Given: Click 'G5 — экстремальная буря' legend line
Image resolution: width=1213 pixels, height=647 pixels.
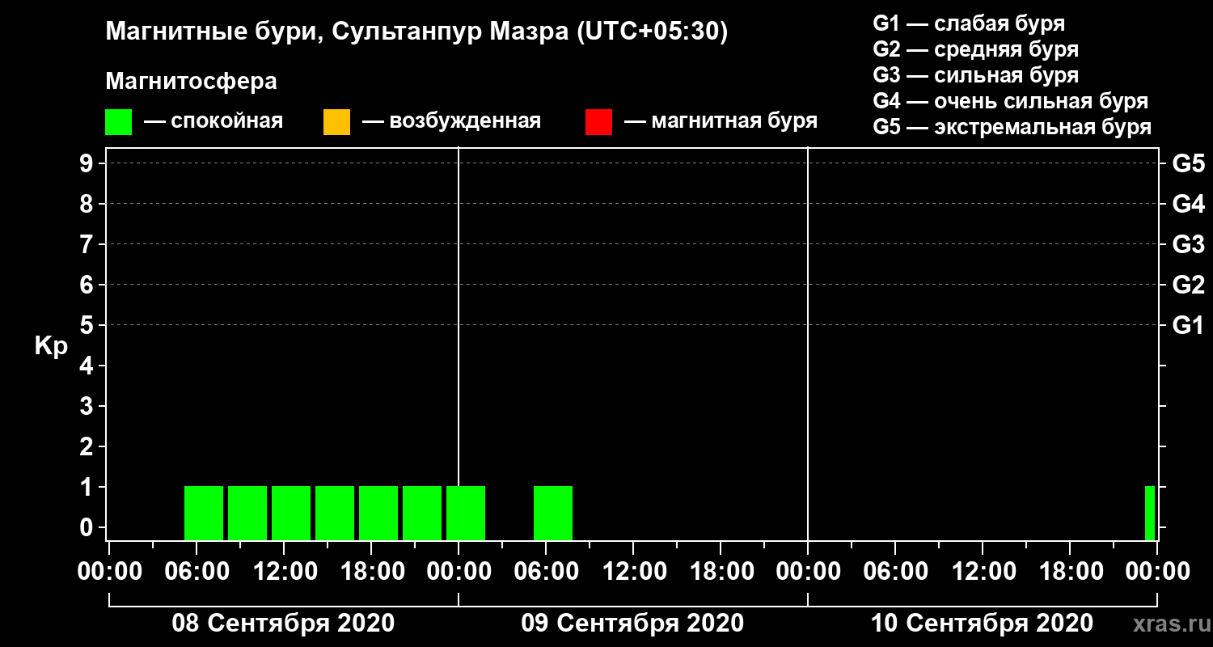Looking at the screenshot, I should coord(1012,128).
